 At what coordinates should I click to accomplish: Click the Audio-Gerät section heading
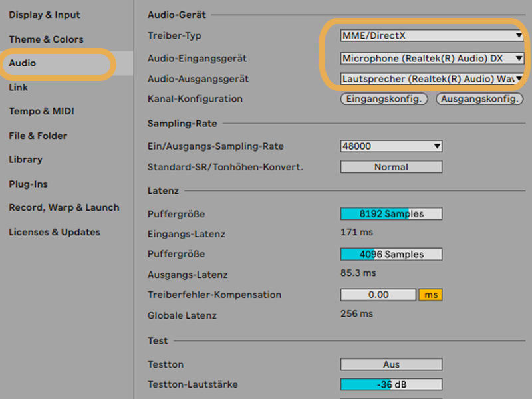[x=177, y=15]
